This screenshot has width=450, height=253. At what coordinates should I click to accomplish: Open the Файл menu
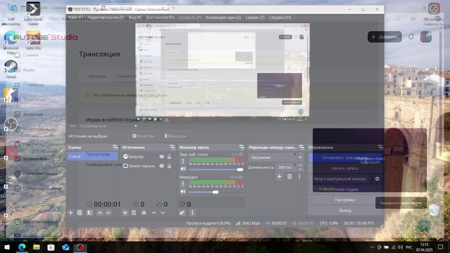(76, 17)
